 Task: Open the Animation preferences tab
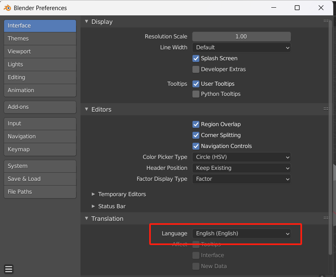[40, 91]
